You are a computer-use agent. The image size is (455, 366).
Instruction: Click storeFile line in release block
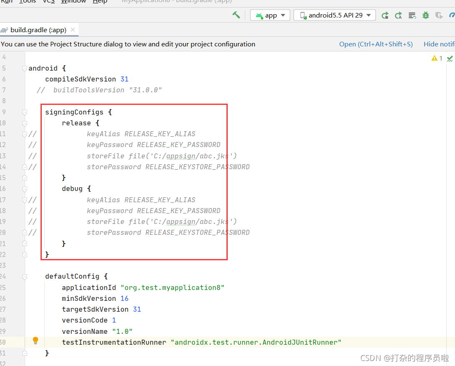click(x=162, y=156)
